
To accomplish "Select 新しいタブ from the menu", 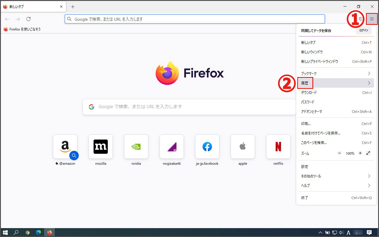I will (336, 42).
